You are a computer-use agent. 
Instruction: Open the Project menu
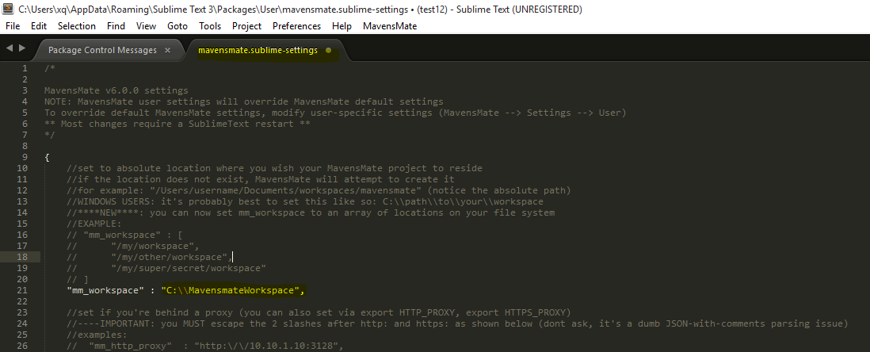(x=247, y=26)
